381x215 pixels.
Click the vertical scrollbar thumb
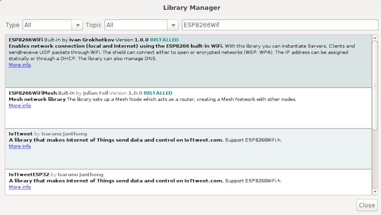point(375,85)
